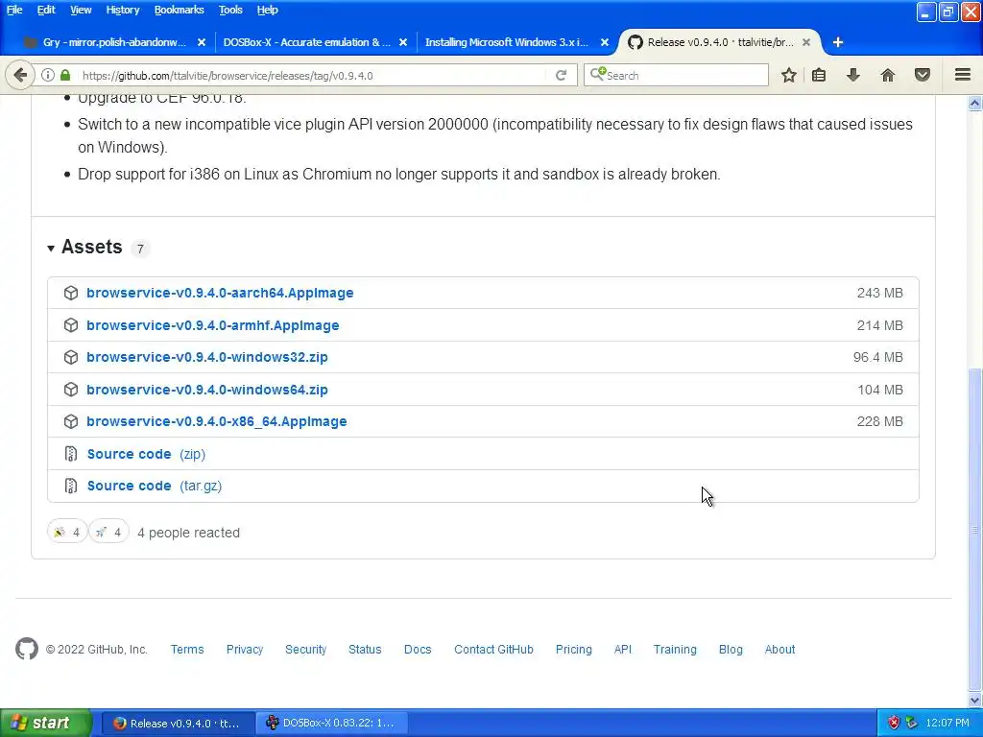Open the downloads arrow icon

[853, 75]
